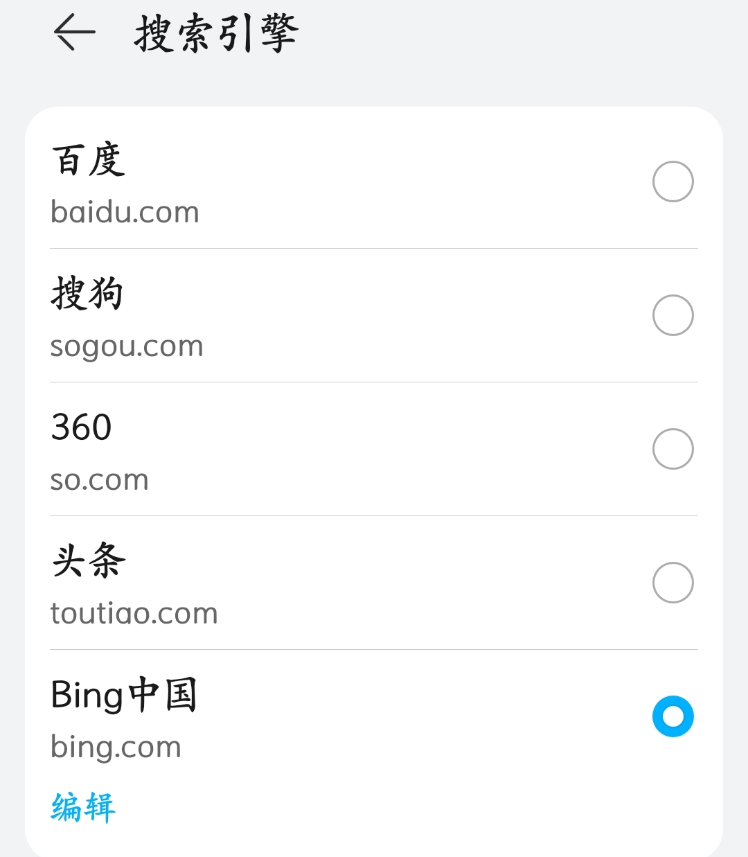Select the 百度 radio button
Image resolution: width=748 pixels, height=857 pixels.
[x=673, y=182]
